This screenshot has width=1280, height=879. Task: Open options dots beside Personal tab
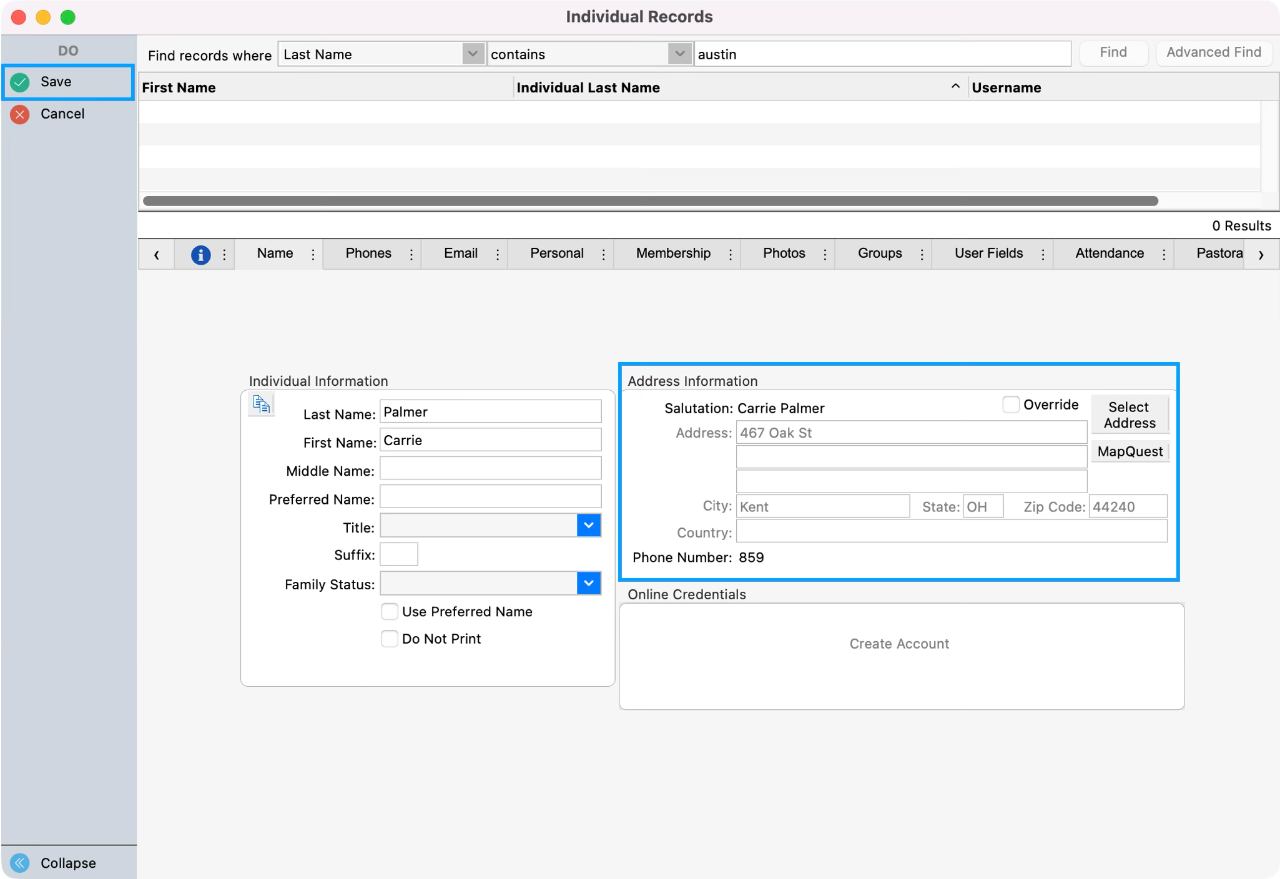pos(603,254)
